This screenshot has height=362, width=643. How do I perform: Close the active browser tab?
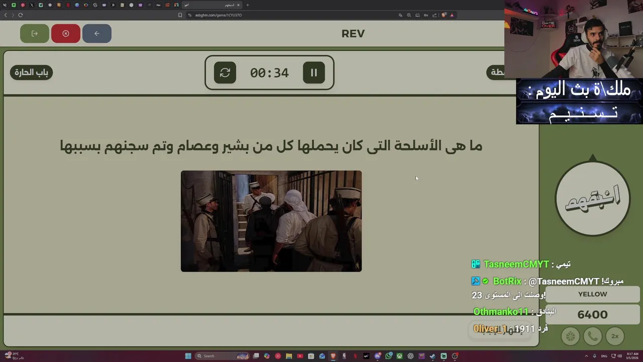(x=238, y=5)
